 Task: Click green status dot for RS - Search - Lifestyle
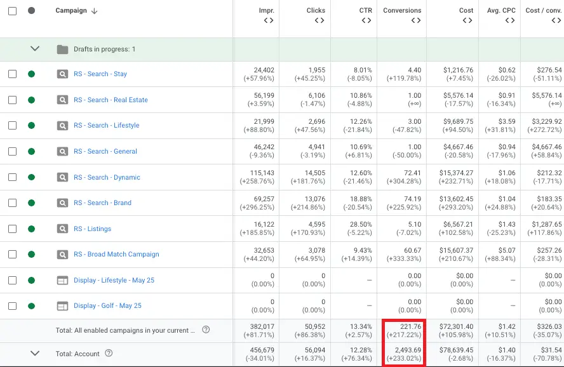(x=31, y=126)
